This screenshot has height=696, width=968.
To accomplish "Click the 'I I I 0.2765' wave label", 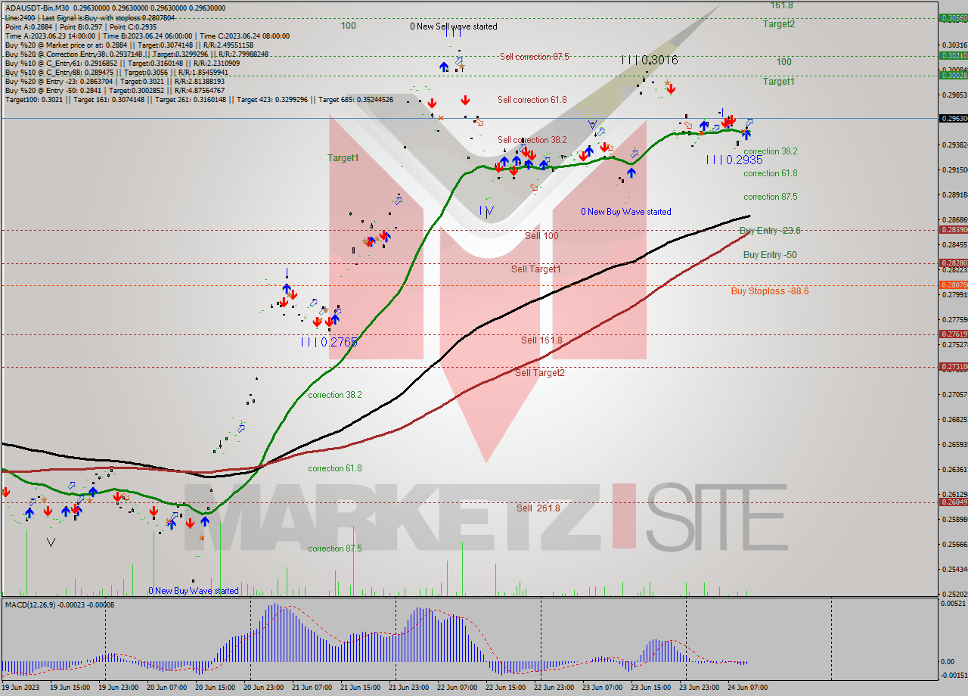I will (329, 342).
